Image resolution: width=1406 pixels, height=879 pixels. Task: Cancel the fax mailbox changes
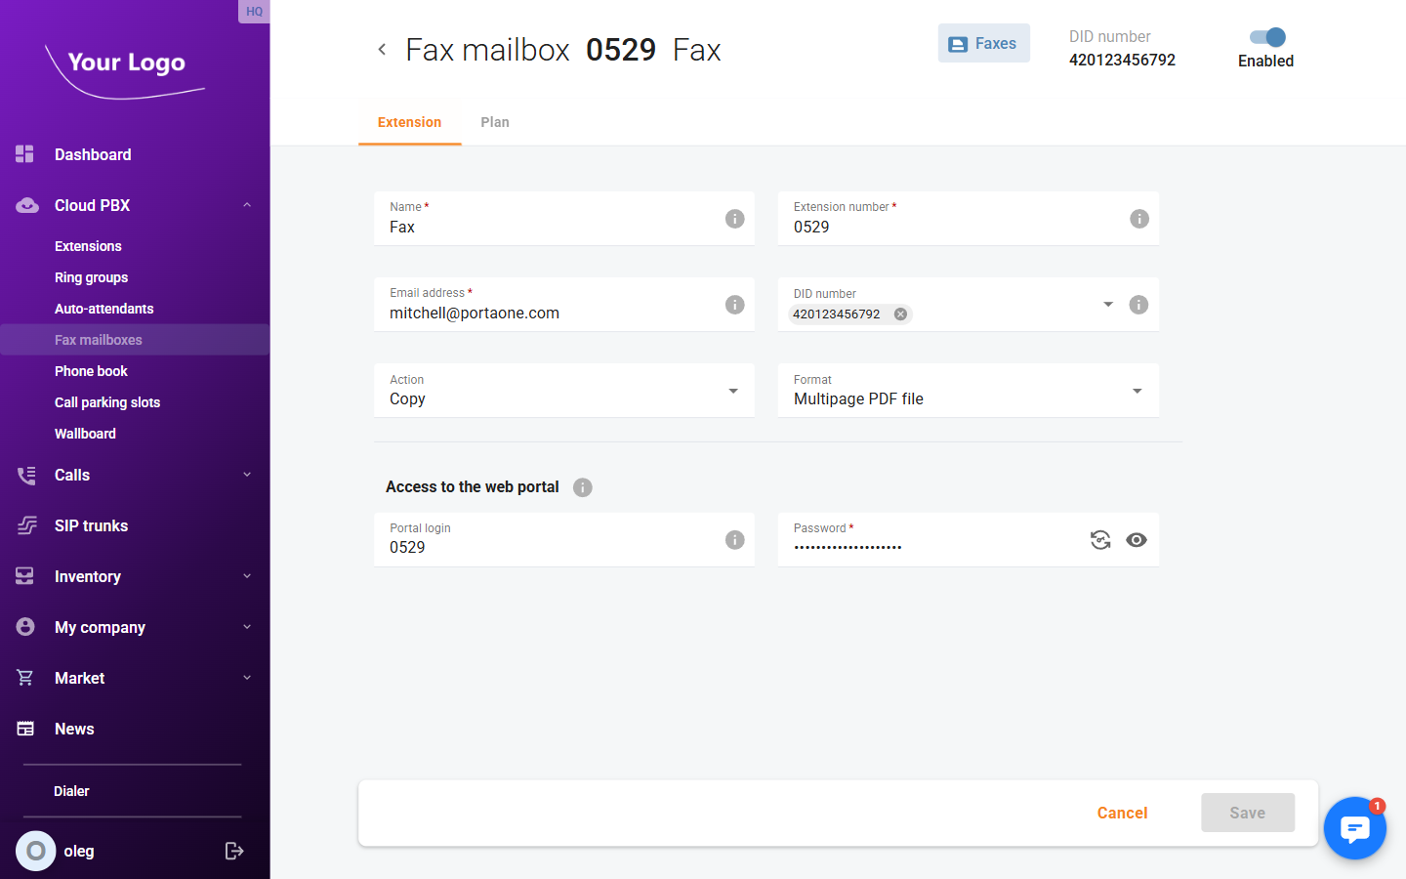(1121, 813)
